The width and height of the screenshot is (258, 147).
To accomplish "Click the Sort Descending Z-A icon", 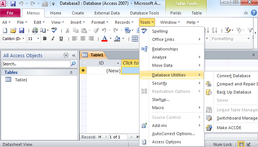I will click(x=215, y=30).
